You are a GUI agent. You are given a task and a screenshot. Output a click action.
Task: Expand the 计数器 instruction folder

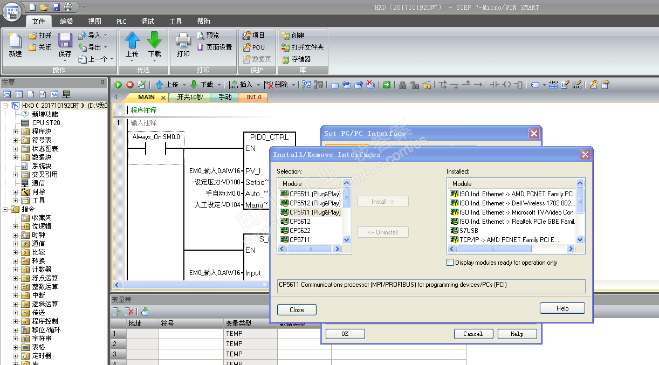16,270
